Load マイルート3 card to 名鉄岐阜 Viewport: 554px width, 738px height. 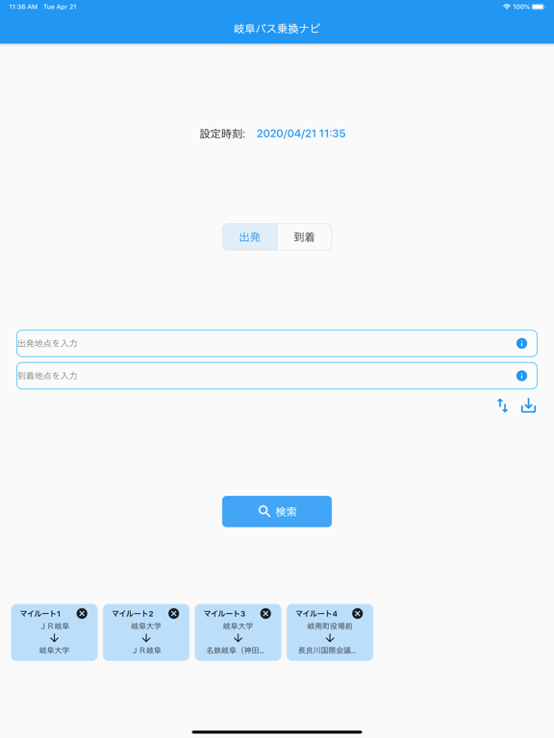click(x=238, y=632)
